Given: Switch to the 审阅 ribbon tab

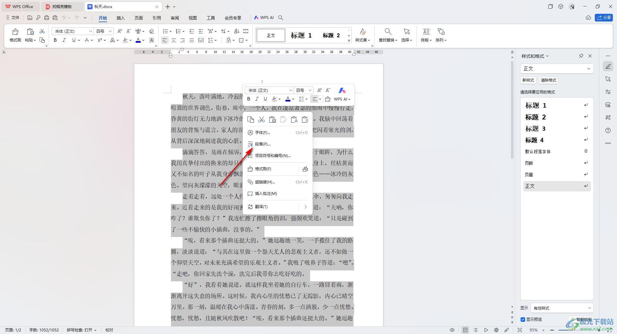Looking at the screenshot, I should (x=175, y=18).
